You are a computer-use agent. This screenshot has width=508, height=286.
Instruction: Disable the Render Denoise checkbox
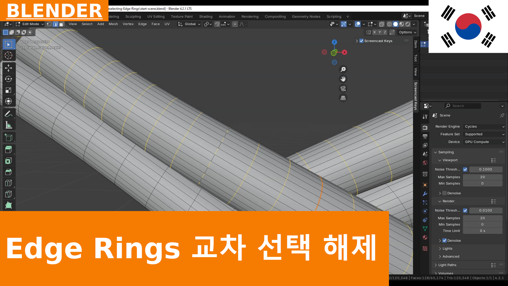444,241
